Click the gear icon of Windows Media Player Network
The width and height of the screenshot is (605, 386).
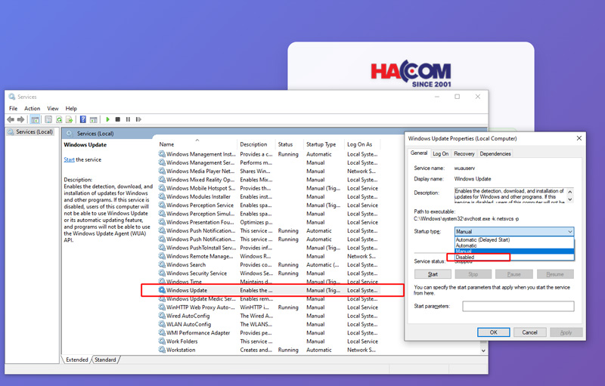coord(162,171)
